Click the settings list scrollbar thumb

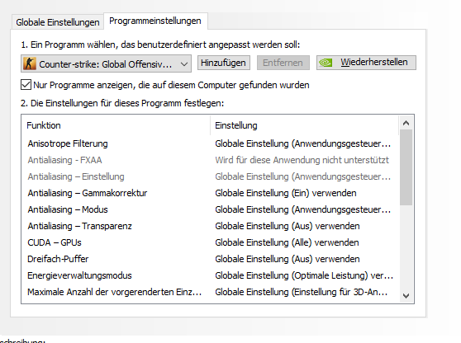coord(406,167)
